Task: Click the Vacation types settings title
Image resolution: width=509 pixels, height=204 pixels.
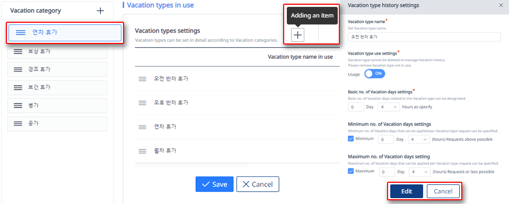Action: pyautogui.click(x=168, y=31)
